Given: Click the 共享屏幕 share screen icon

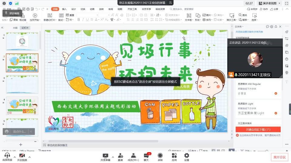Looking at the screenshot, I should tap(105, 155).
